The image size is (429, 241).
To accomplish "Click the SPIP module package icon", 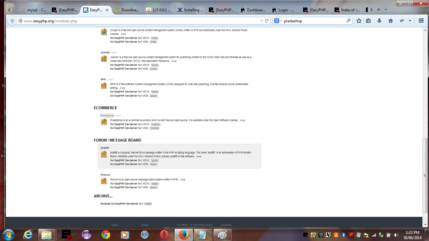I will click(104, 86).
